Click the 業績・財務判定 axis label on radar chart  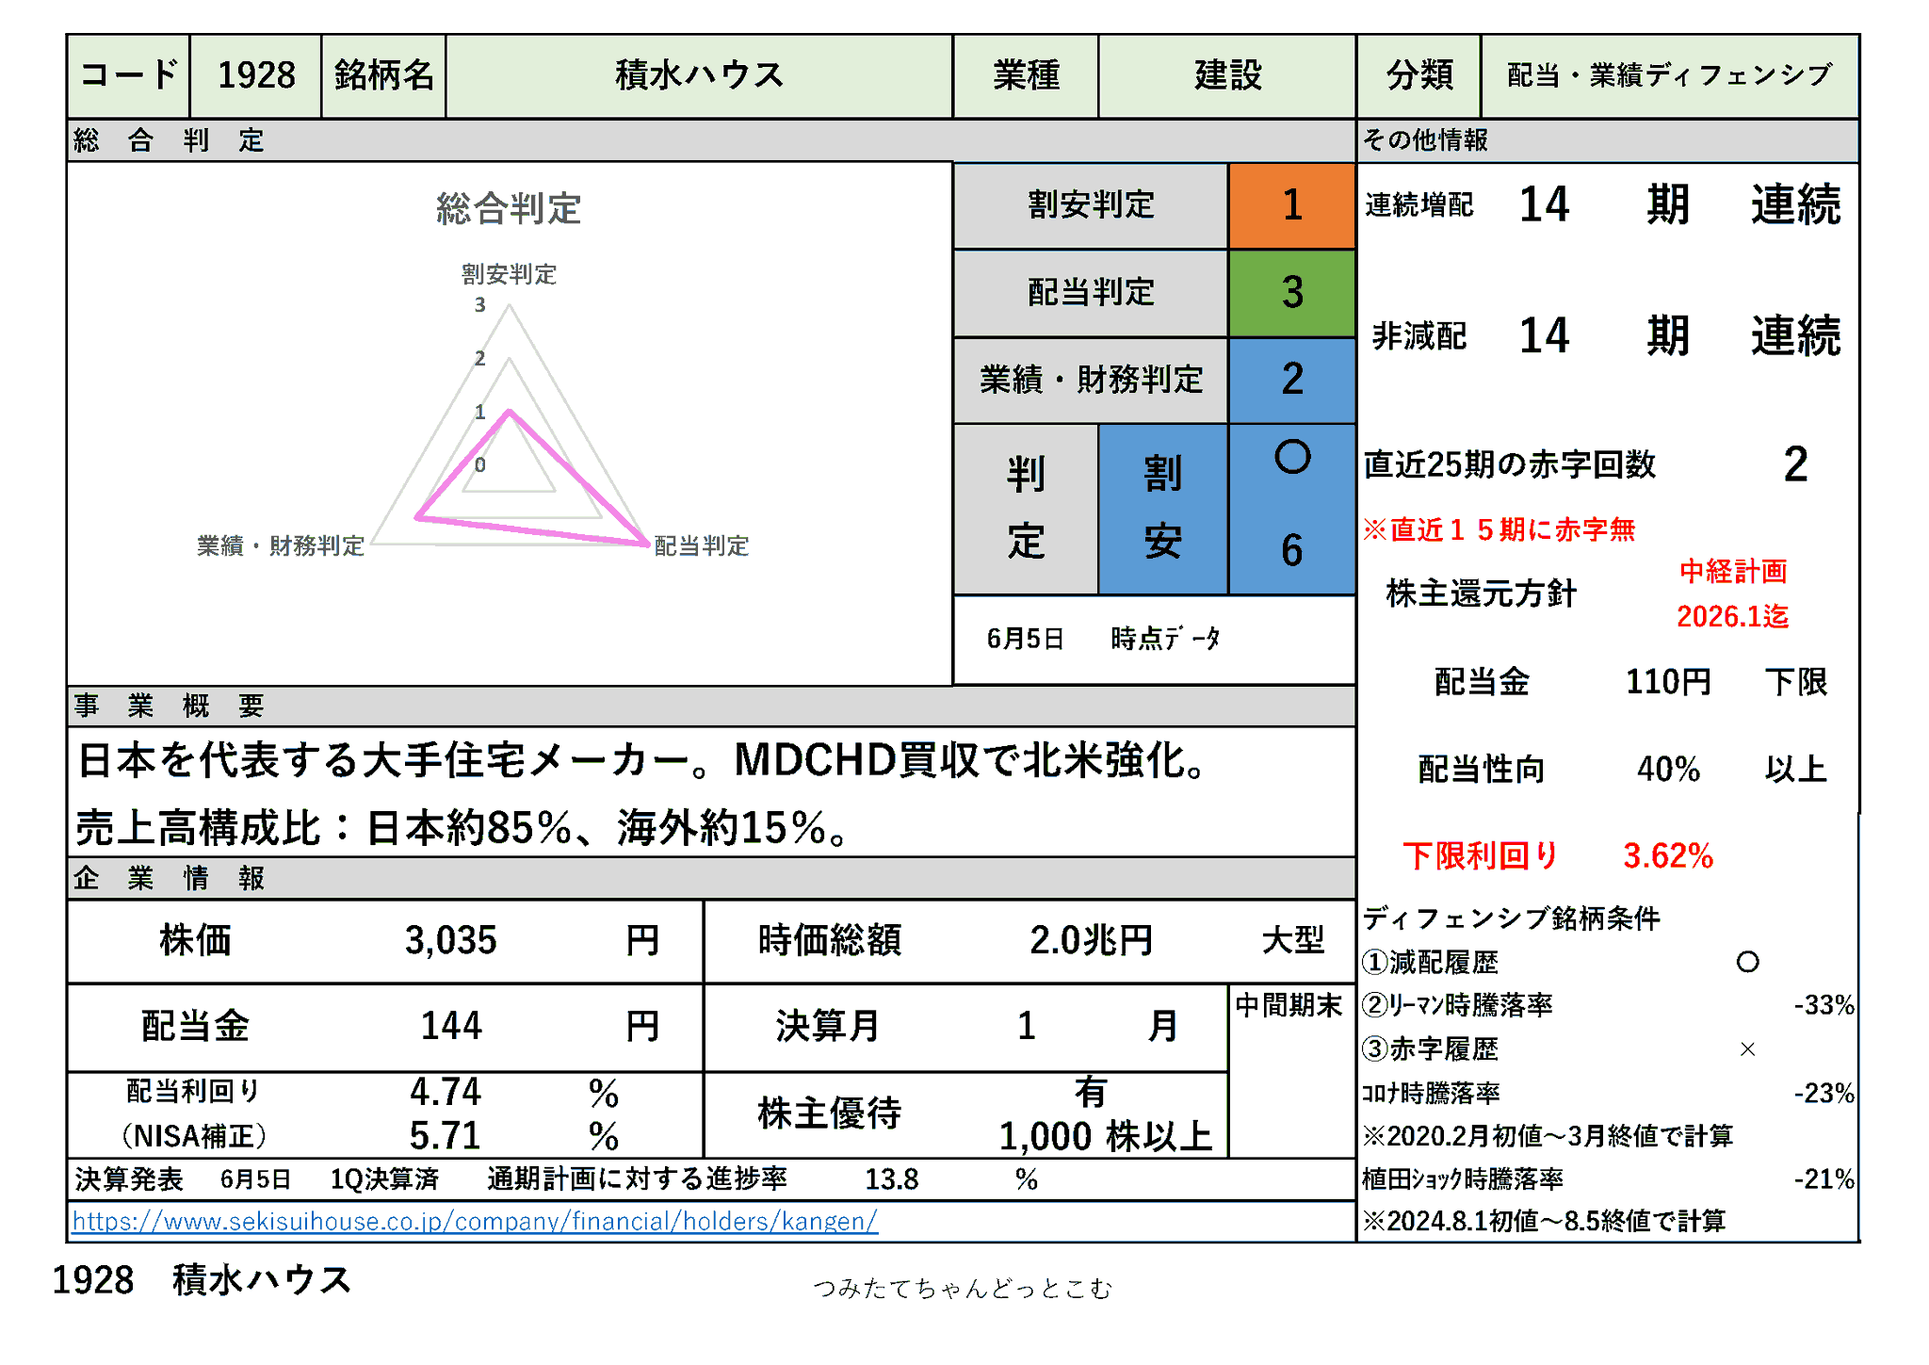pyautogui.click(x=280, y=545)
